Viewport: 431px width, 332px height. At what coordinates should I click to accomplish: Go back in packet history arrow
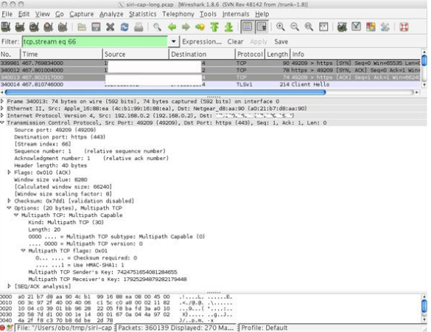pos(172,27)
